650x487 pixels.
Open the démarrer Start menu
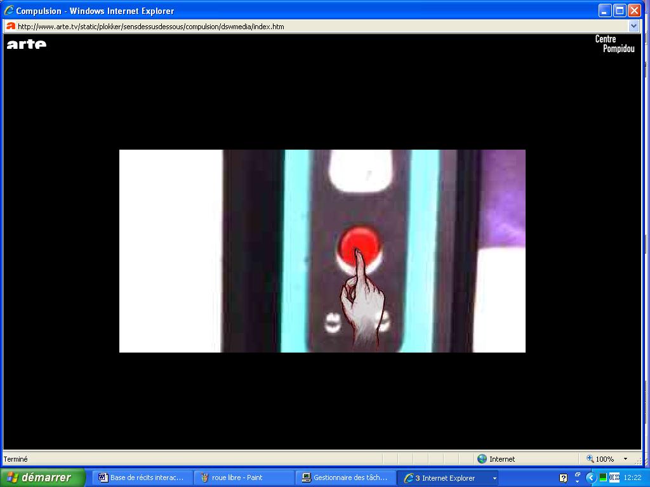click(x=43, y=477)
